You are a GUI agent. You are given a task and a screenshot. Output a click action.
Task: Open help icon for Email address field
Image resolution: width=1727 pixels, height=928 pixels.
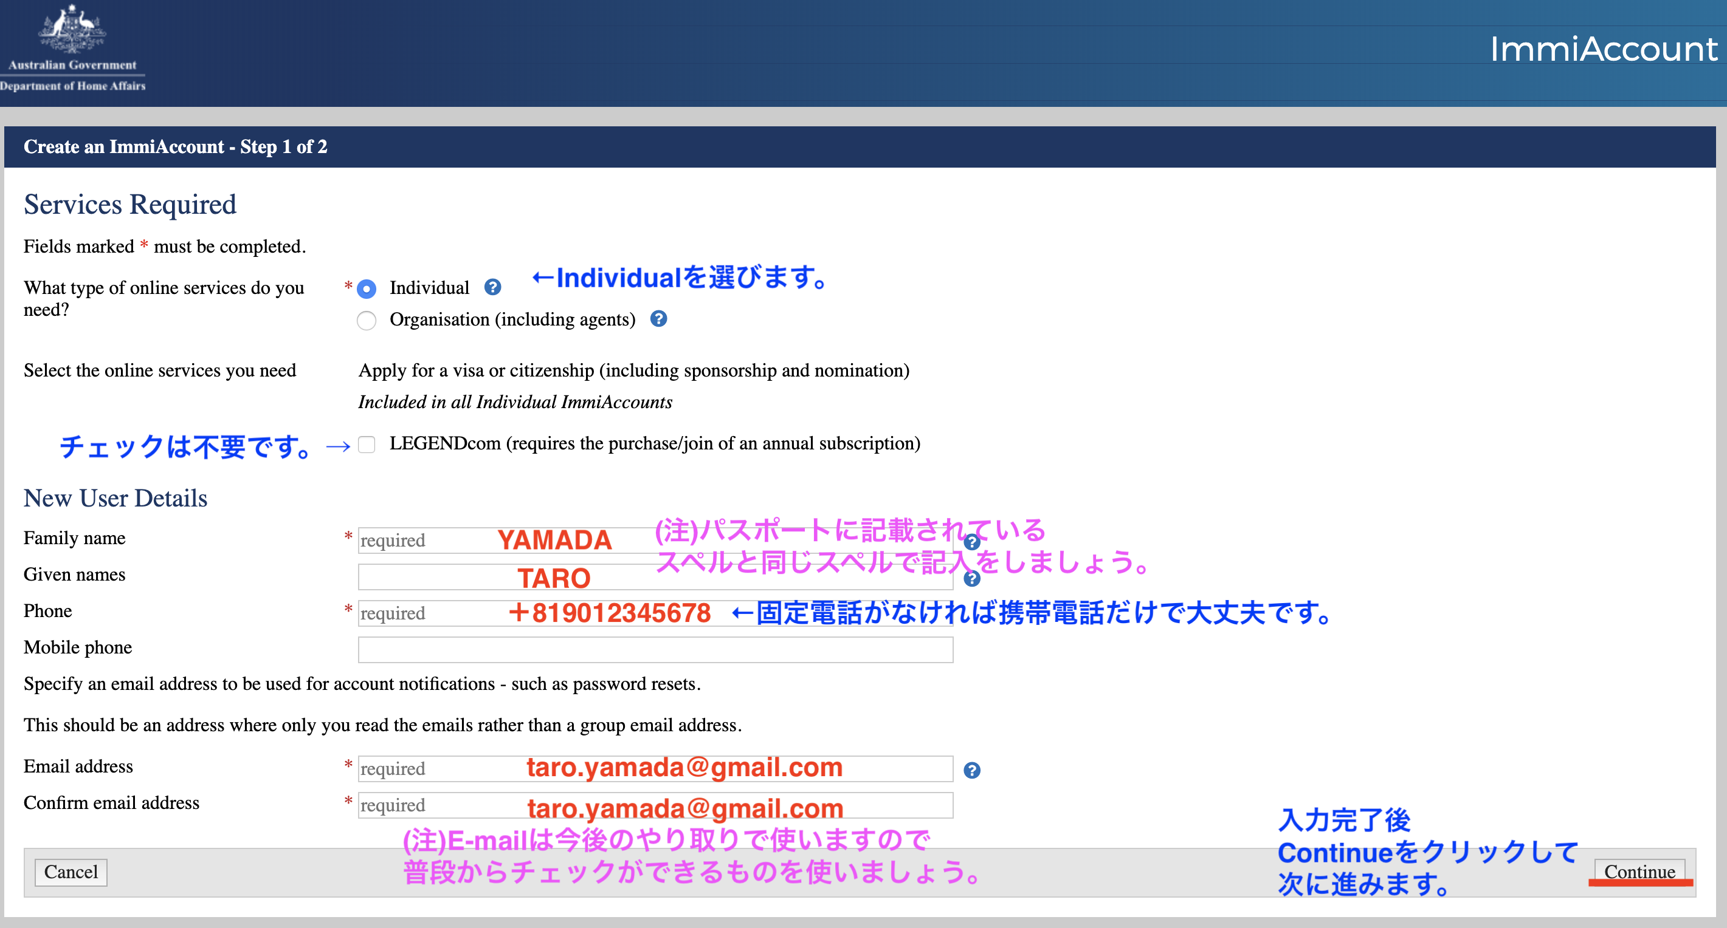click(x=972, y=771)
